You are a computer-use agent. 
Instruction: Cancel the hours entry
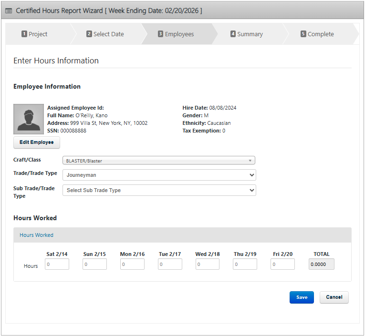click(334, 297)
